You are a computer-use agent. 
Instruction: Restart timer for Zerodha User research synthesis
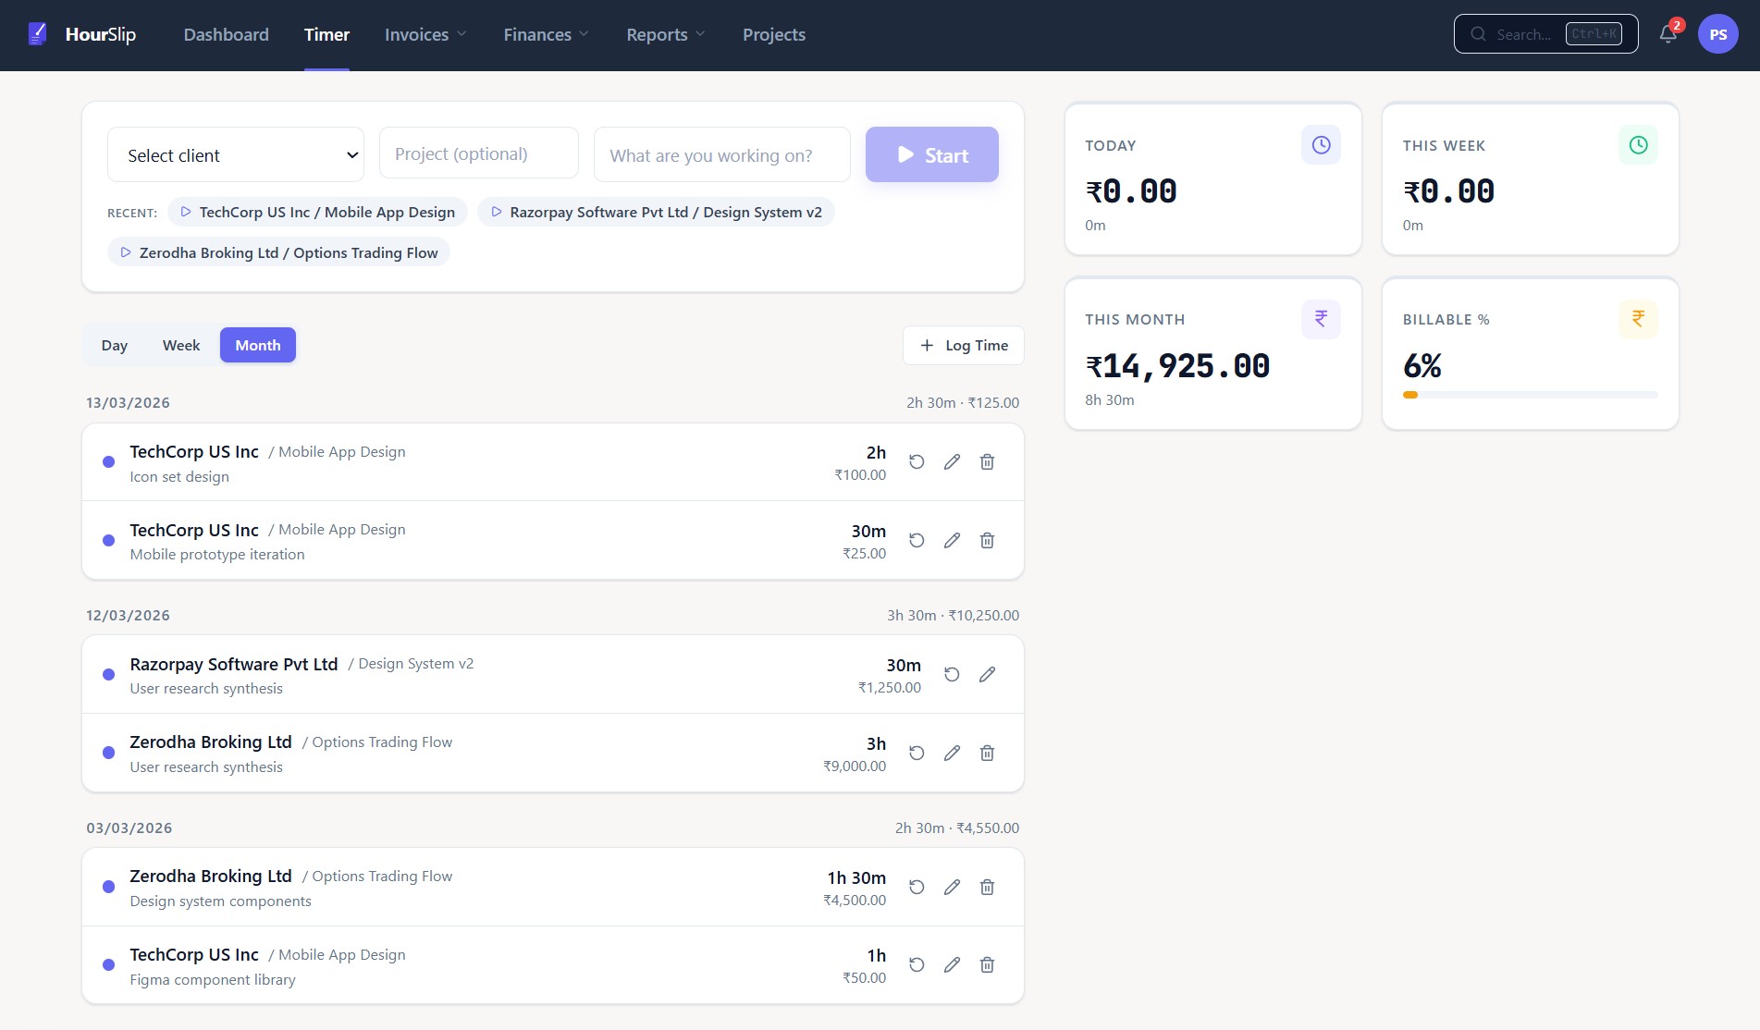pos(917,753)
